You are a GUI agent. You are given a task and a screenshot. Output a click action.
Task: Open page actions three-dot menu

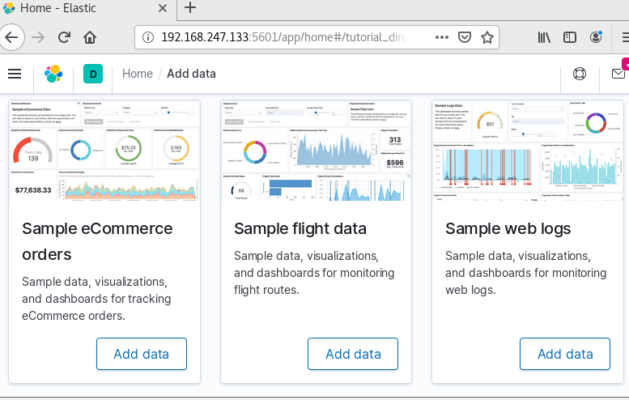click(x=442, y=37)
